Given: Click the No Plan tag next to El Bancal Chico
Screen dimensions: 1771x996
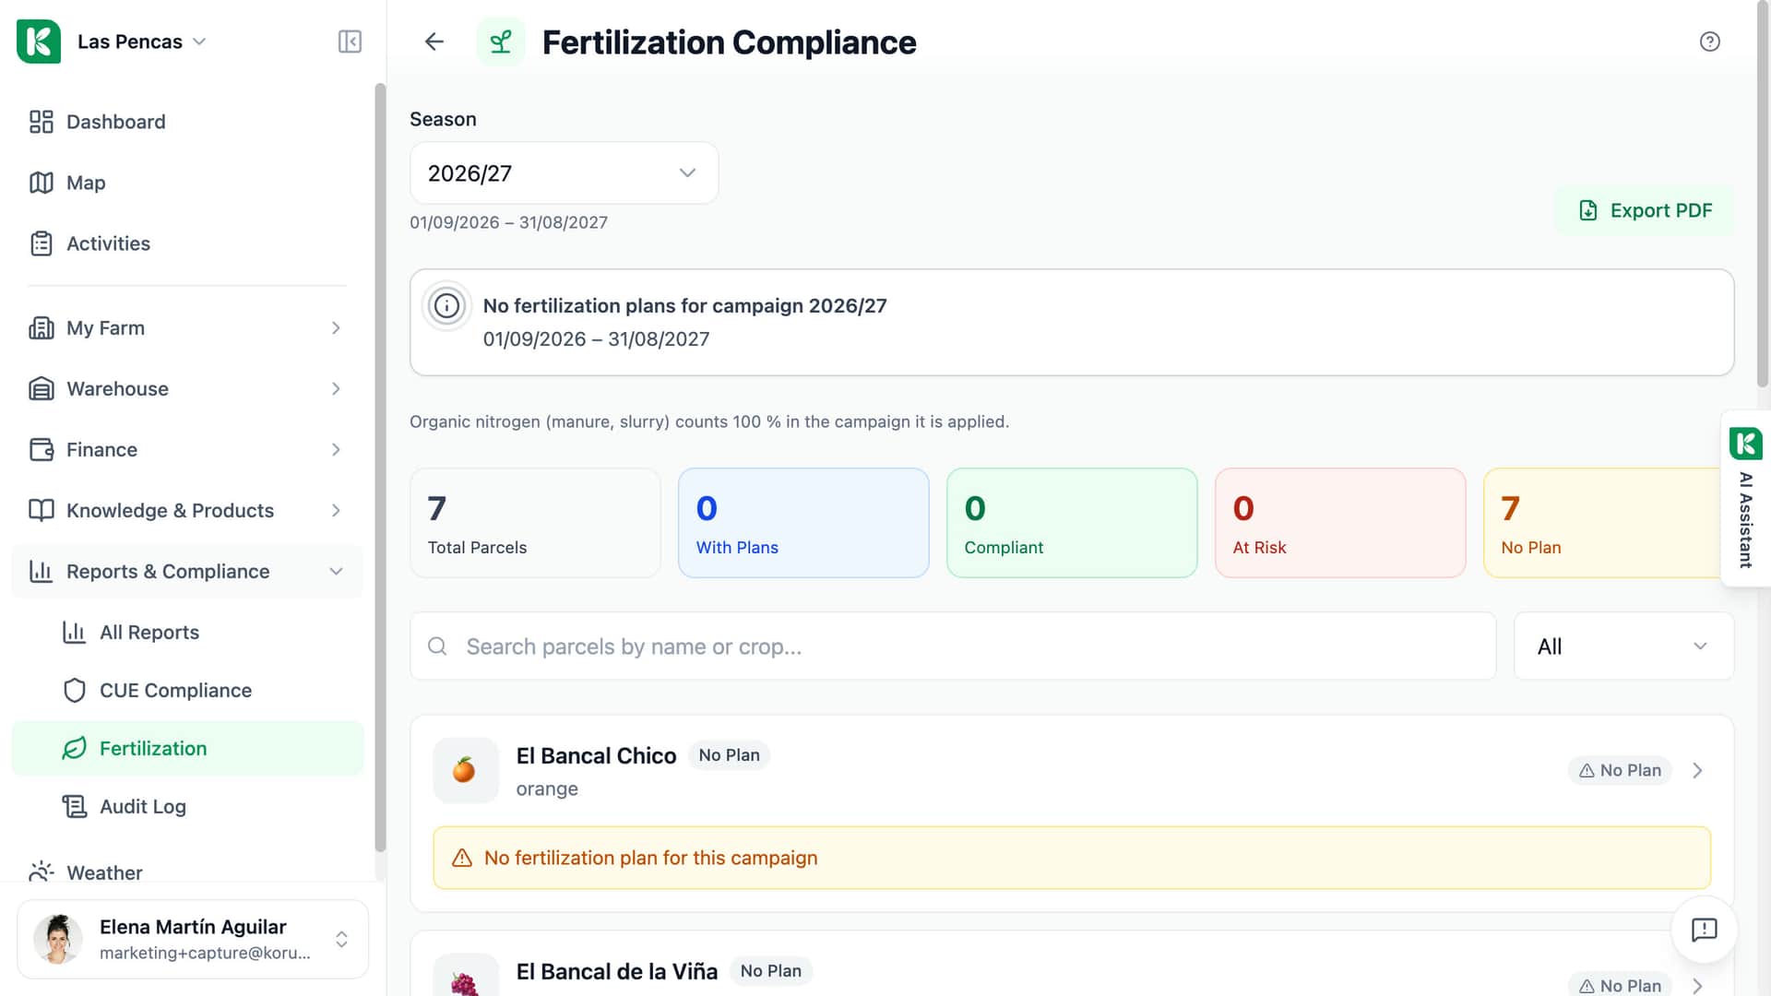Looking at the screenshot, I should tap(729, 755).
